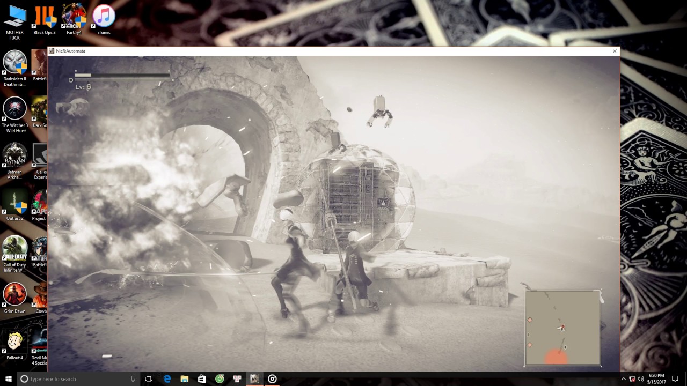Viewport: 687px width, 386px height.
Task: Close the NieR:Automata window
Action: click(615, 51)
